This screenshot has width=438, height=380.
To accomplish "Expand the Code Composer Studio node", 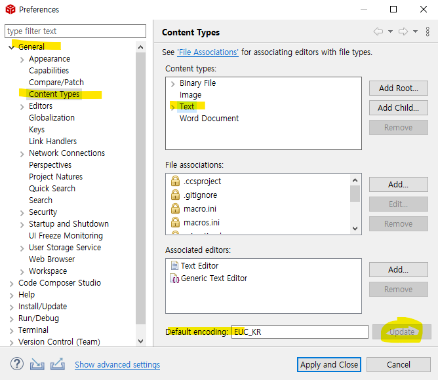I will [11, 284].
